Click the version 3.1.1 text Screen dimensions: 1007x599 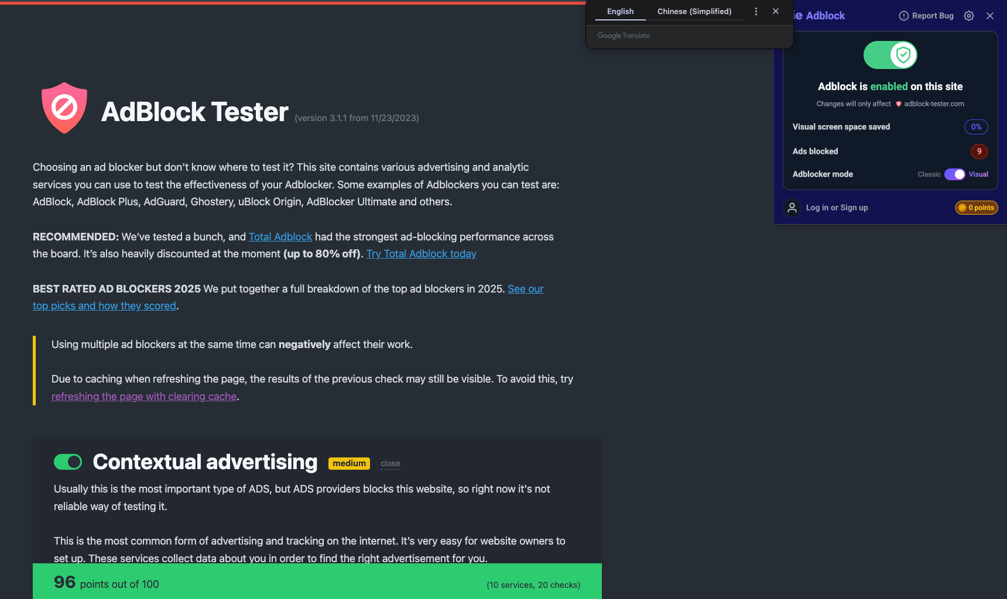point(357,118)
